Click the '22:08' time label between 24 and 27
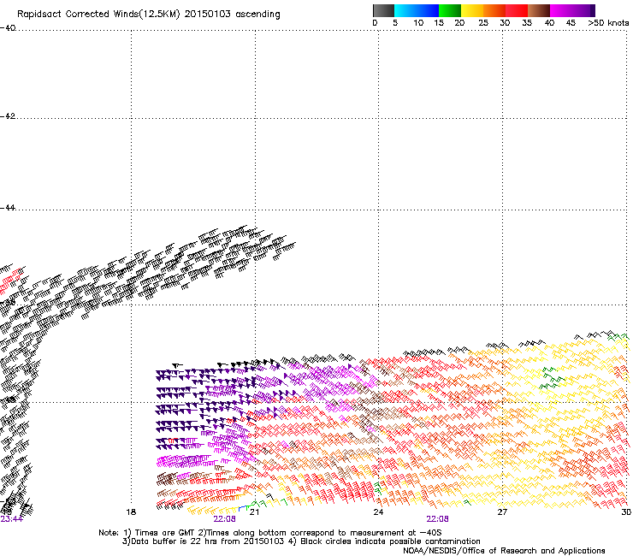Screen dimensions: 633x556 (x=437, y=519)
